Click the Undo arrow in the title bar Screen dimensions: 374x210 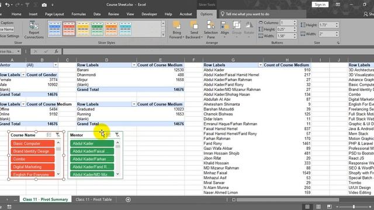[8, 5]
